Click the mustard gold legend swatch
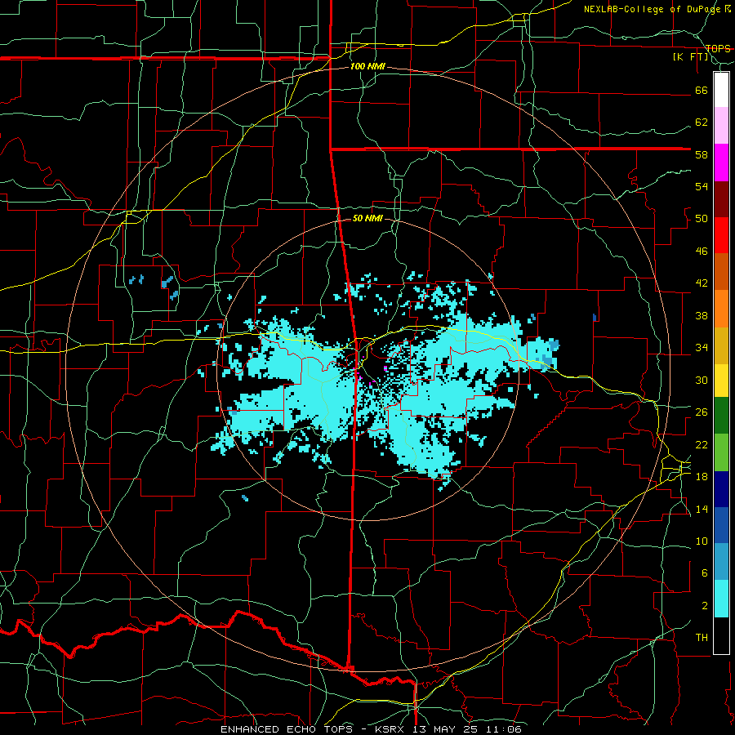The height and width of the screenshot is (735, 735). coord(721,345)
